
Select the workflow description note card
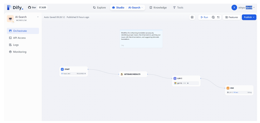point(141,39)
